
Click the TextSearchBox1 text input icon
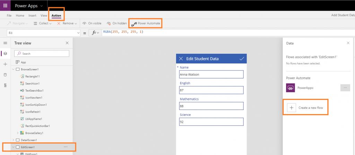click(x=22, y=91)
